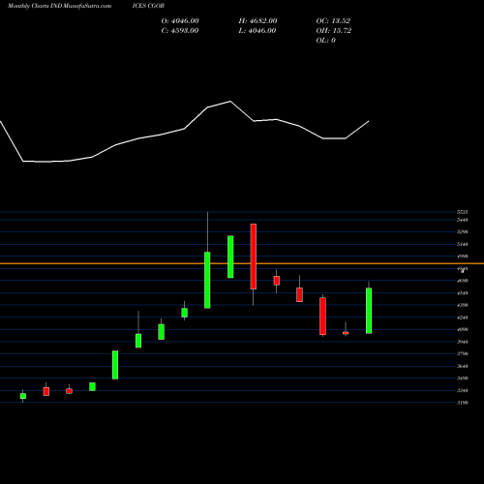Viewport: 484px width, 484px height.
Task: Select the high price value 4682.00
Action: 263,21
